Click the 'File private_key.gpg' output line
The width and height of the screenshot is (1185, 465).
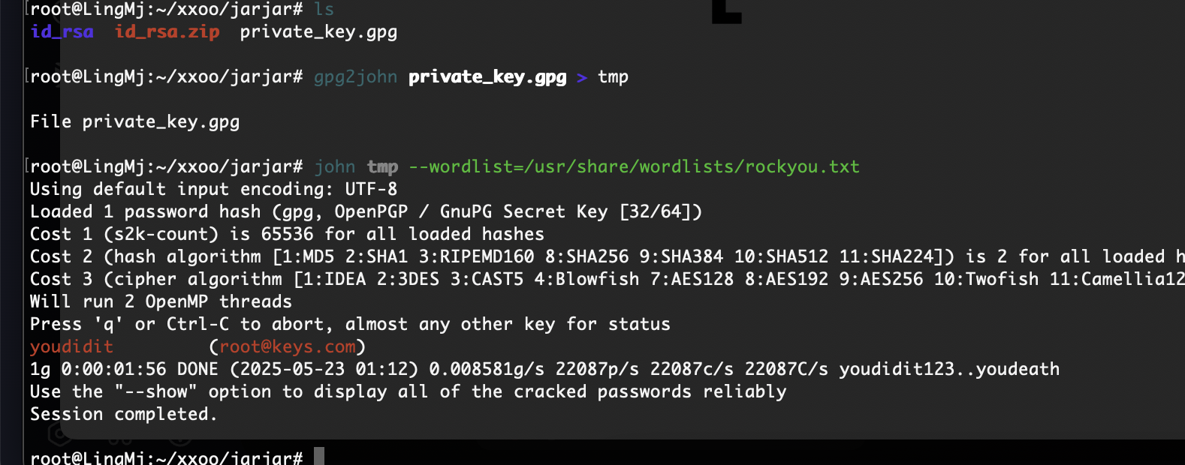[x=135, y=122]
